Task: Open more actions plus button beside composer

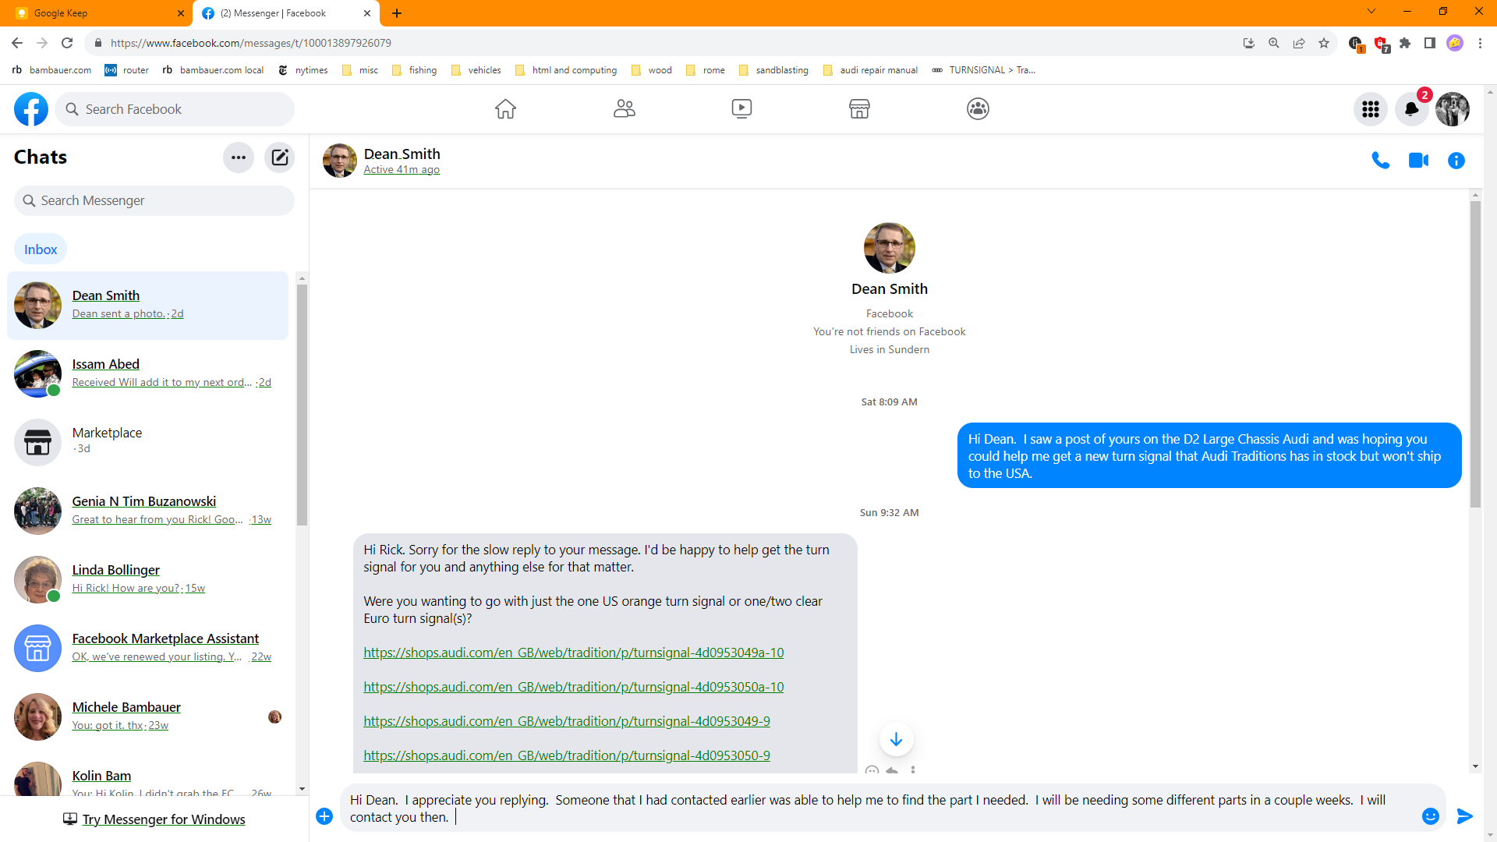Action: 324,816
